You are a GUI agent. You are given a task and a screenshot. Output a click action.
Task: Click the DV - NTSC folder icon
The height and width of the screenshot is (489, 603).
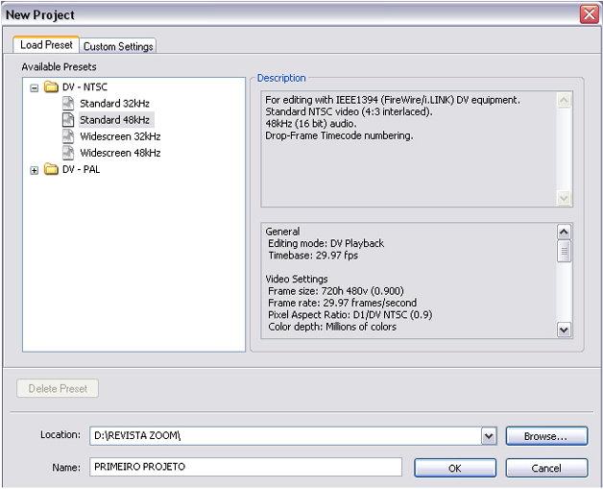(51, 87)
